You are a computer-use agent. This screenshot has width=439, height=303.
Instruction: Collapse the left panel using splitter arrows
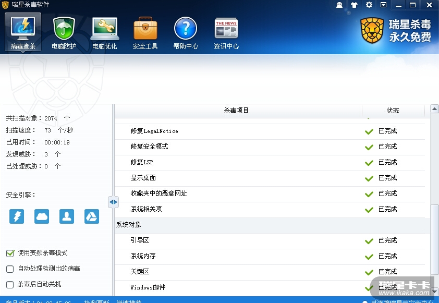113,202
